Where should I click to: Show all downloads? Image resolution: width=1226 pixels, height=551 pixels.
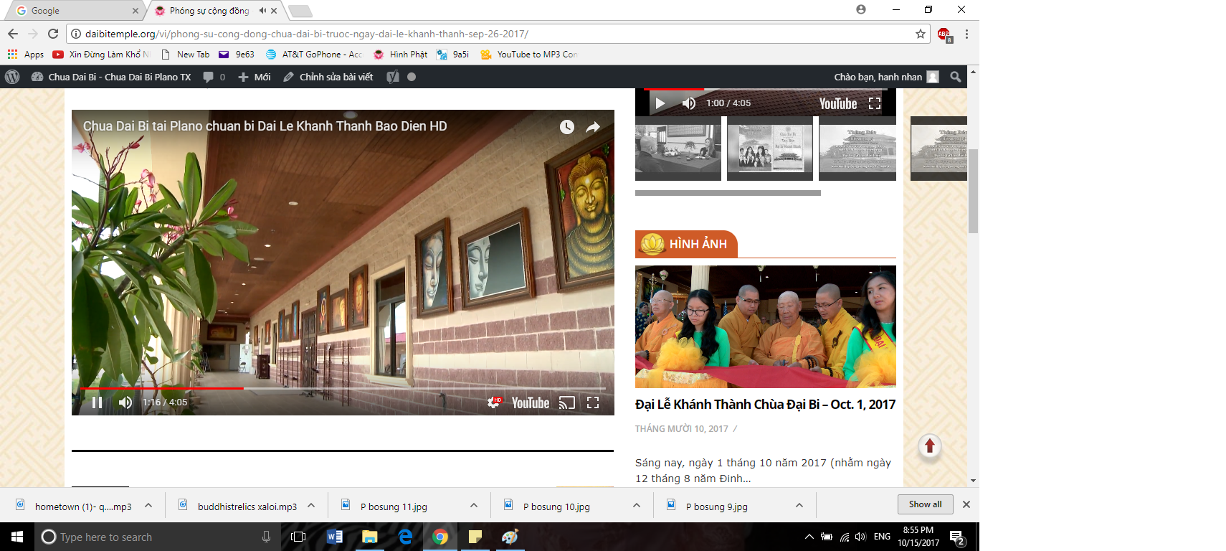(925, 504)
